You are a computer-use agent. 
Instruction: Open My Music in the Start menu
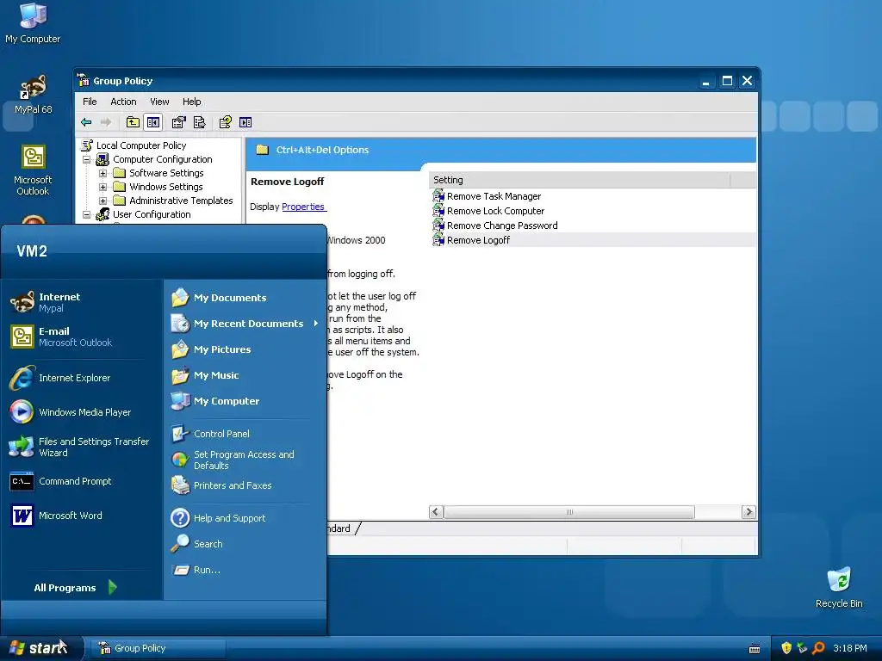pyautogui.click(x=205, y=375)
